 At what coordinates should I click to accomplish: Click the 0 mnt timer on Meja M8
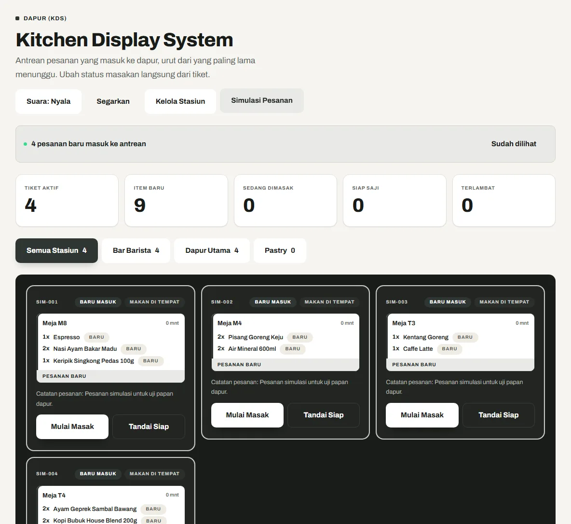pos(172,323)
